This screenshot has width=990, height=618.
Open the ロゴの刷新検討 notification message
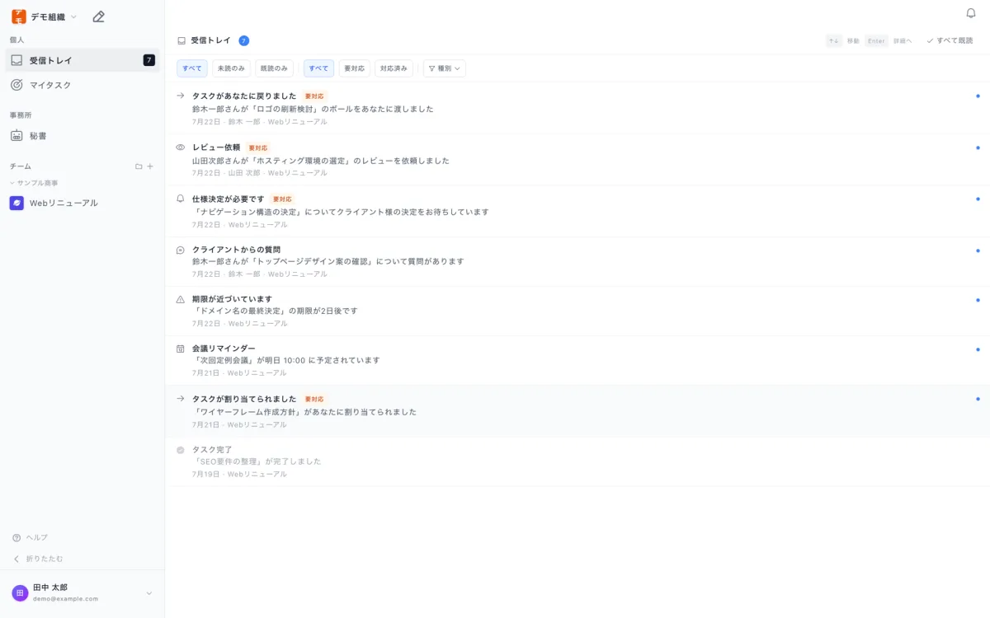point(313,109)
